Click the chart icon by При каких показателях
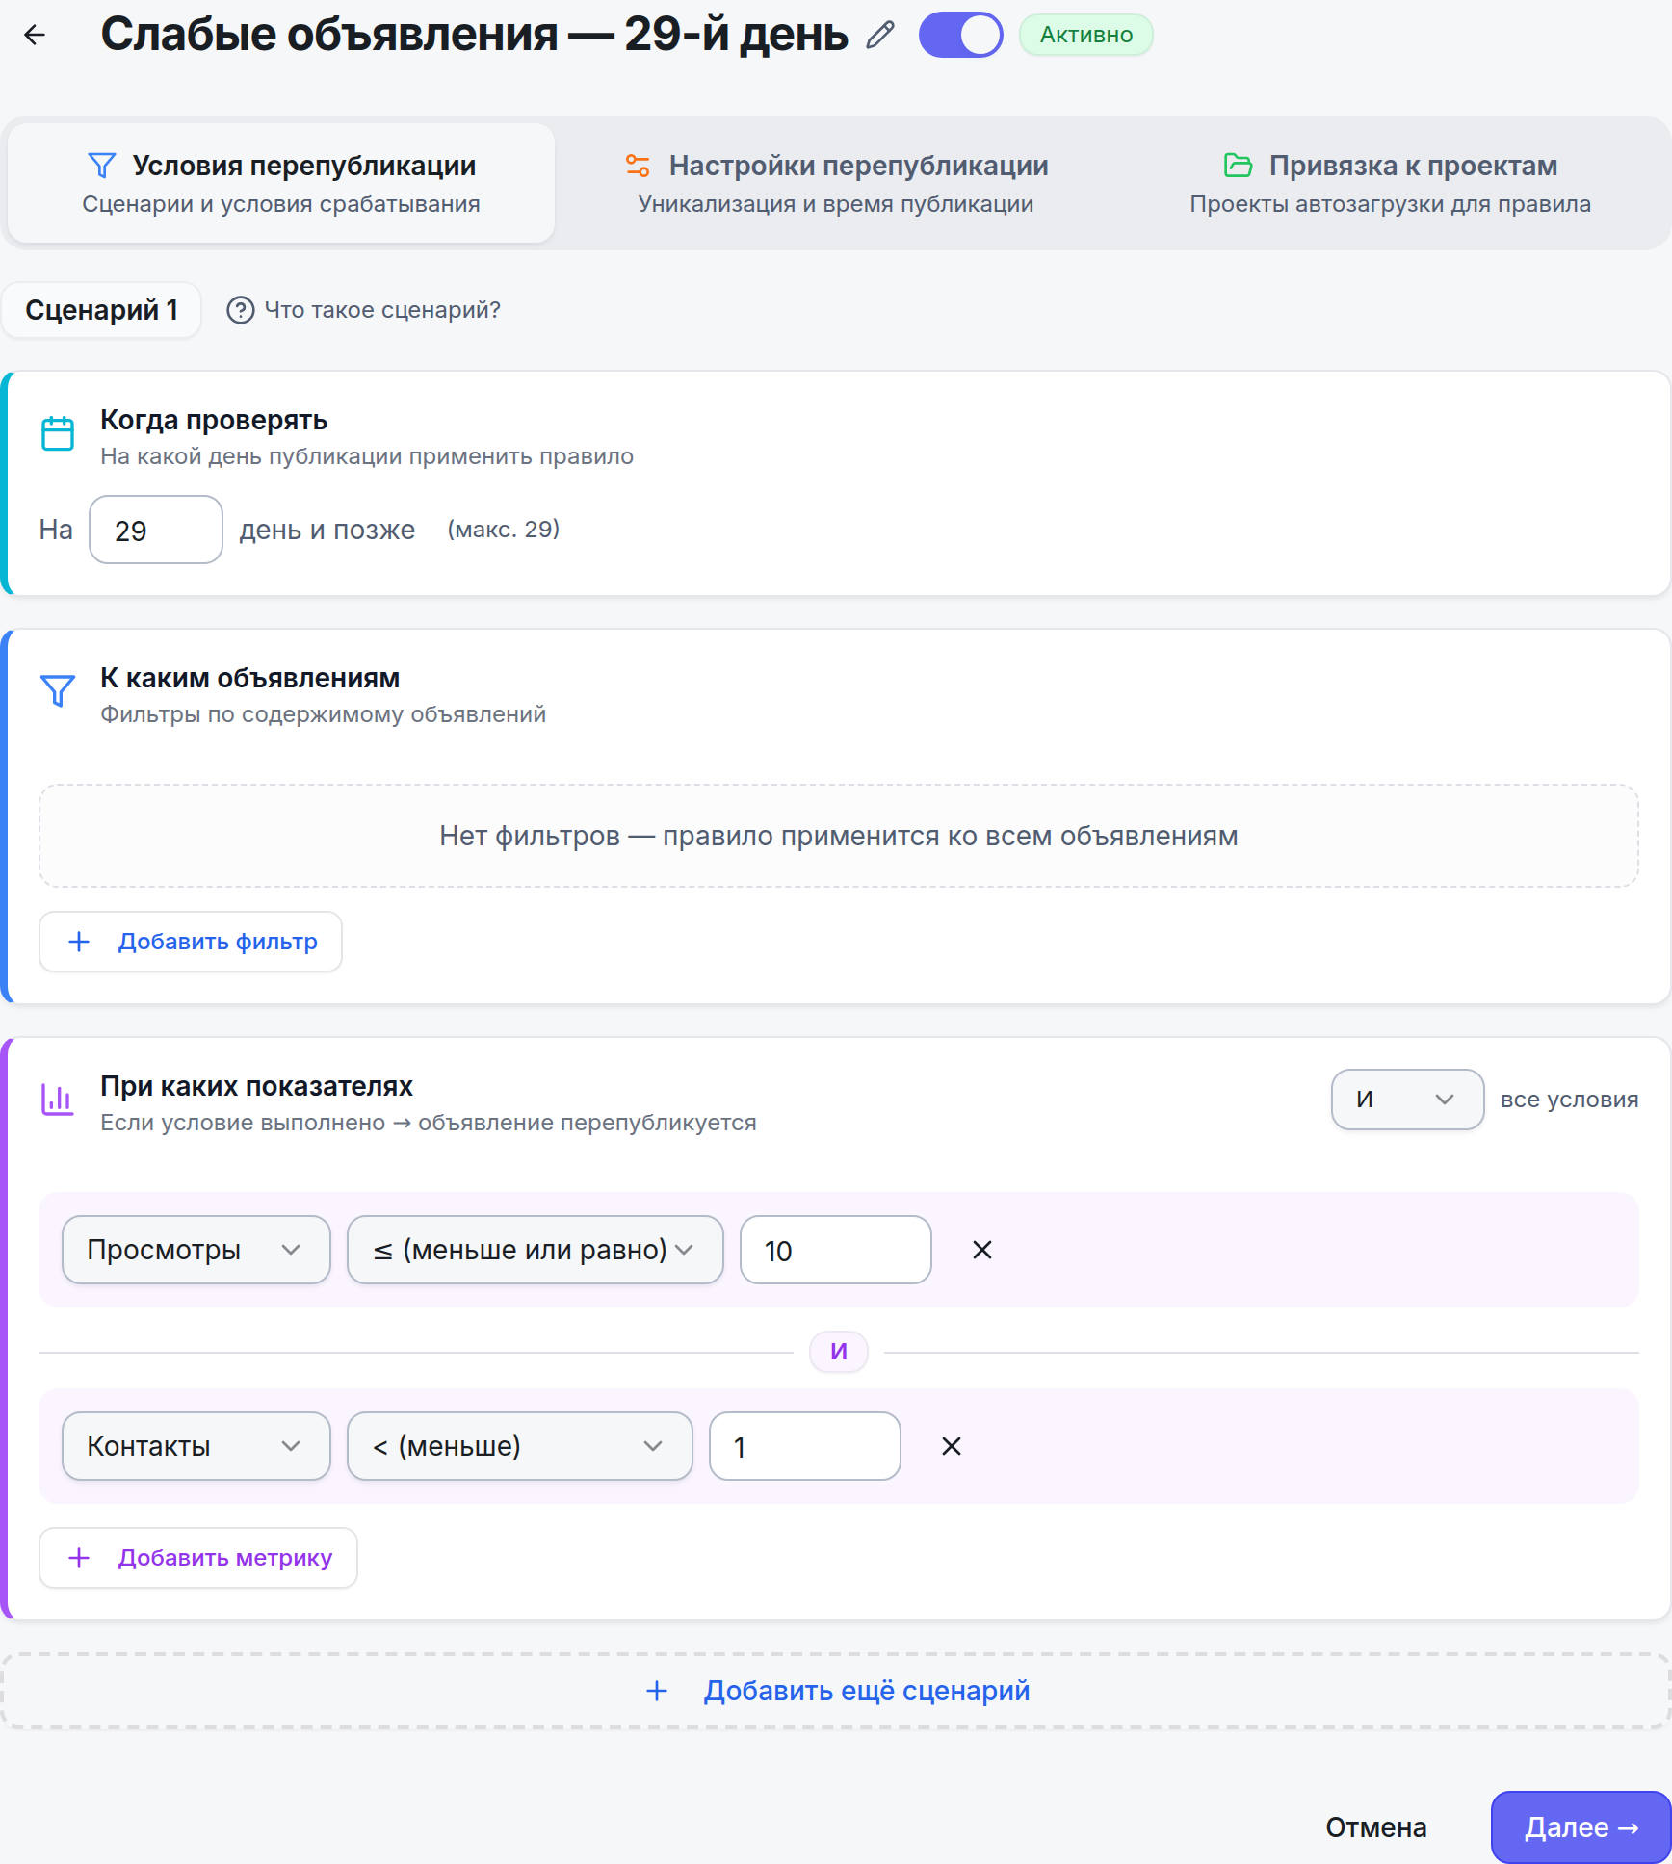 pyautogui.click(x=58, y=1099)
